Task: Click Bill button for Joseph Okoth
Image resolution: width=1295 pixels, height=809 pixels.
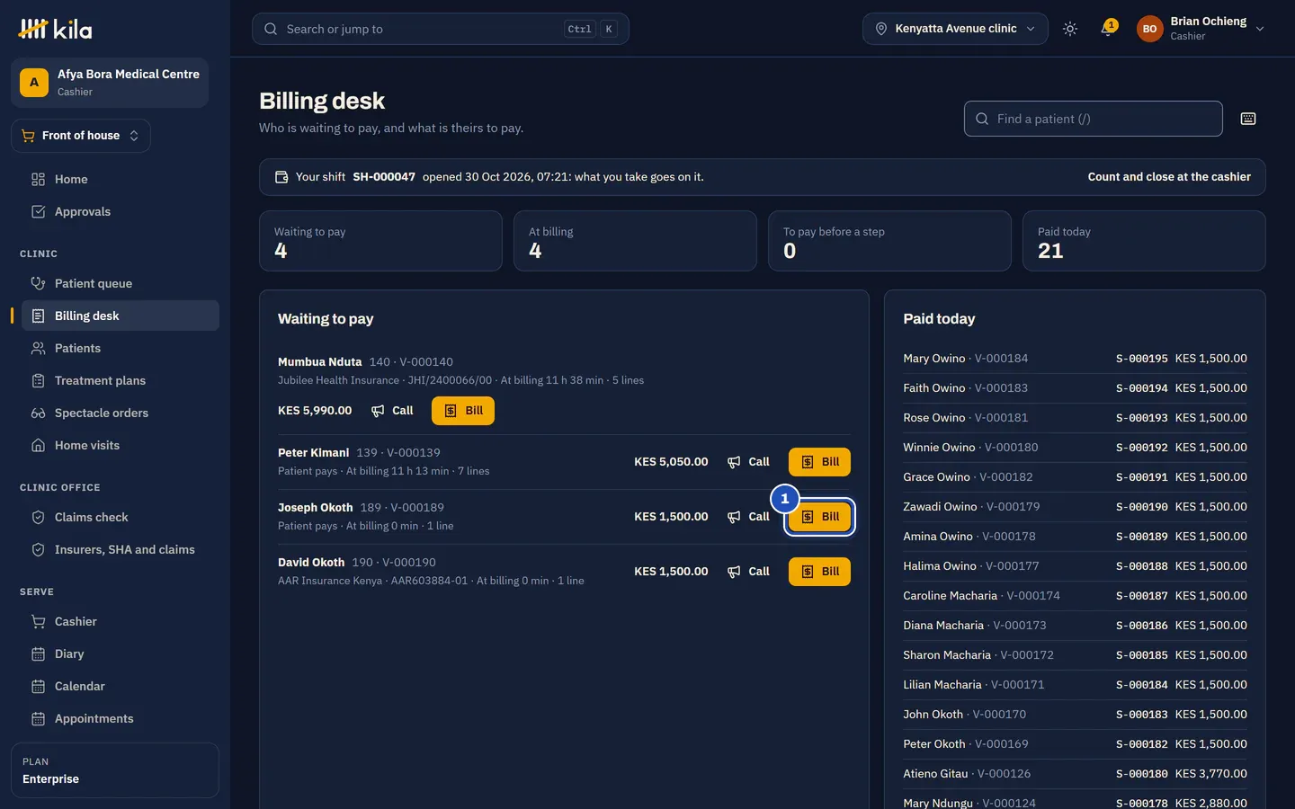Action: 819,517
